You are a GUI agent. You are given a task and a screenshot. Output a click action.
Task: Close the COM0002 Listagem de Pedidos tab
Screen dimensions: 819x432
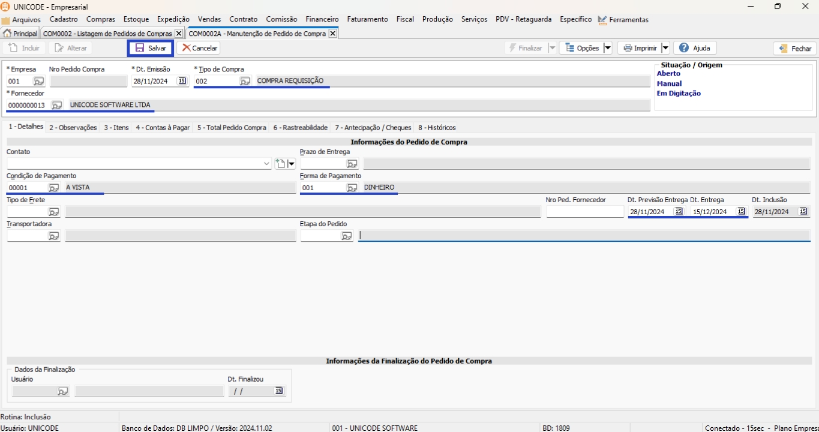pyautogui.click(x=178, y=34)
